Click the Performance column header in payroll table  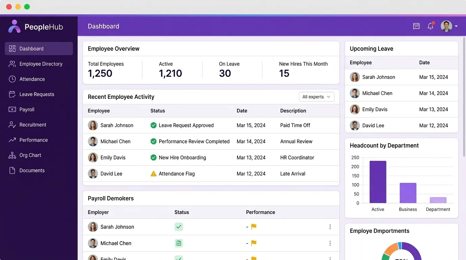click(x=260, y=212)
